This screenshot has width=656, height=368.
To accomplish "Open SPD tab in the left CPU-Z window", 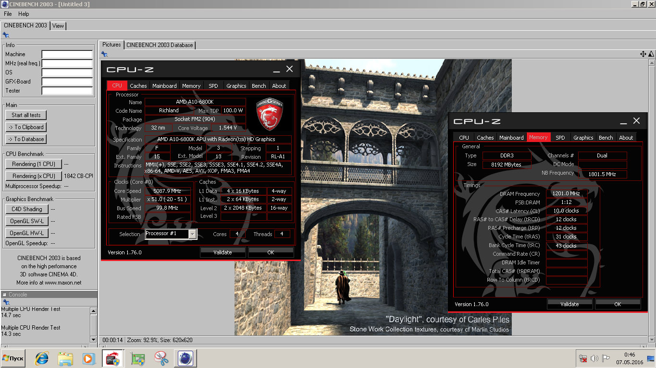I will pyautogui.click(x=213, y=86).
